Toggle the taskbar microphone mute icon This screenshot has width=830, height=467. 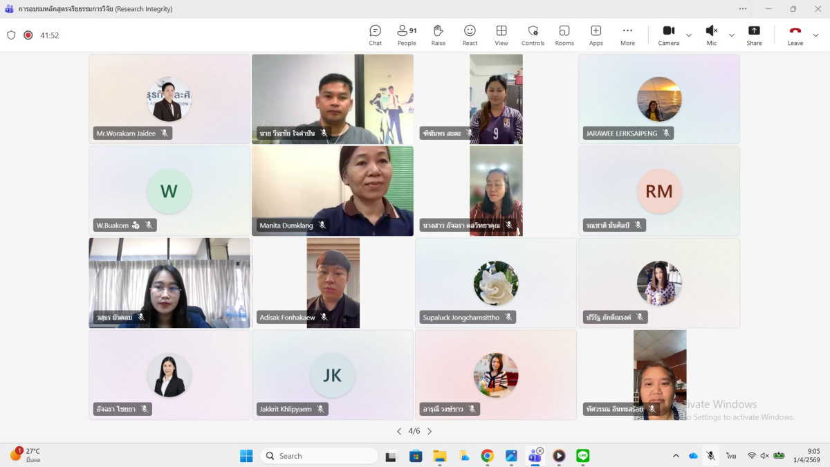(x=710, y=456)
